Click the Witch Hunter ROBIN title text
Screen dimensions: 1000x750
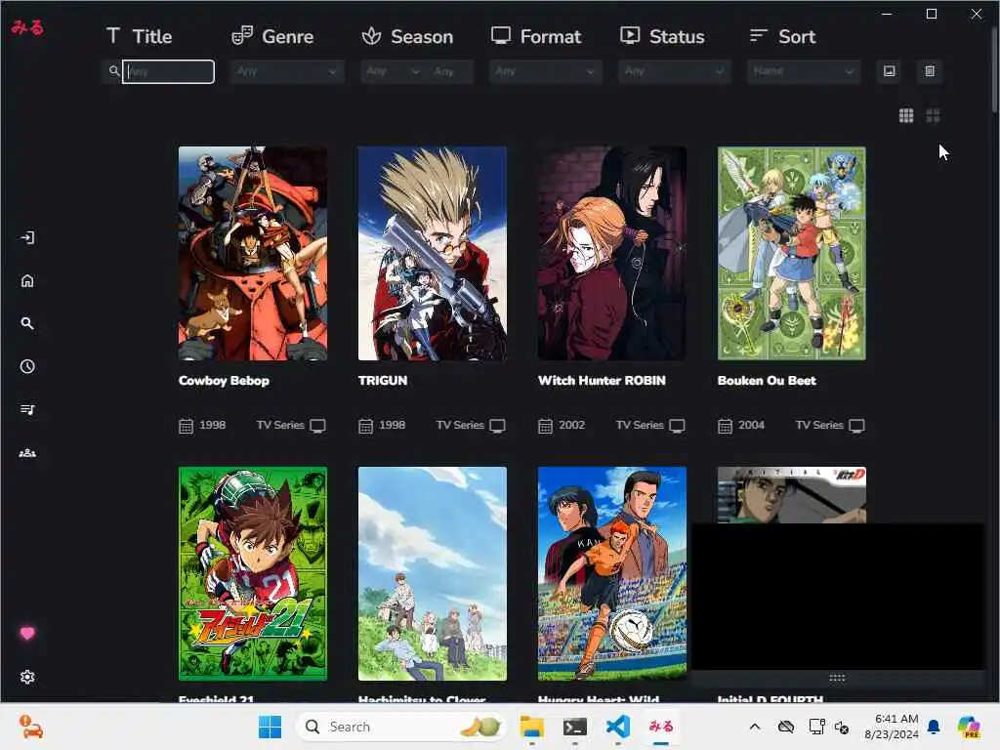tap(602, 381)
